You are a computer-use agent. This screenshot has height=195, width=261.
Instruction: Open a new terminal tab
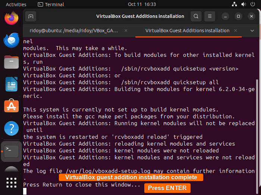(31, 16)
